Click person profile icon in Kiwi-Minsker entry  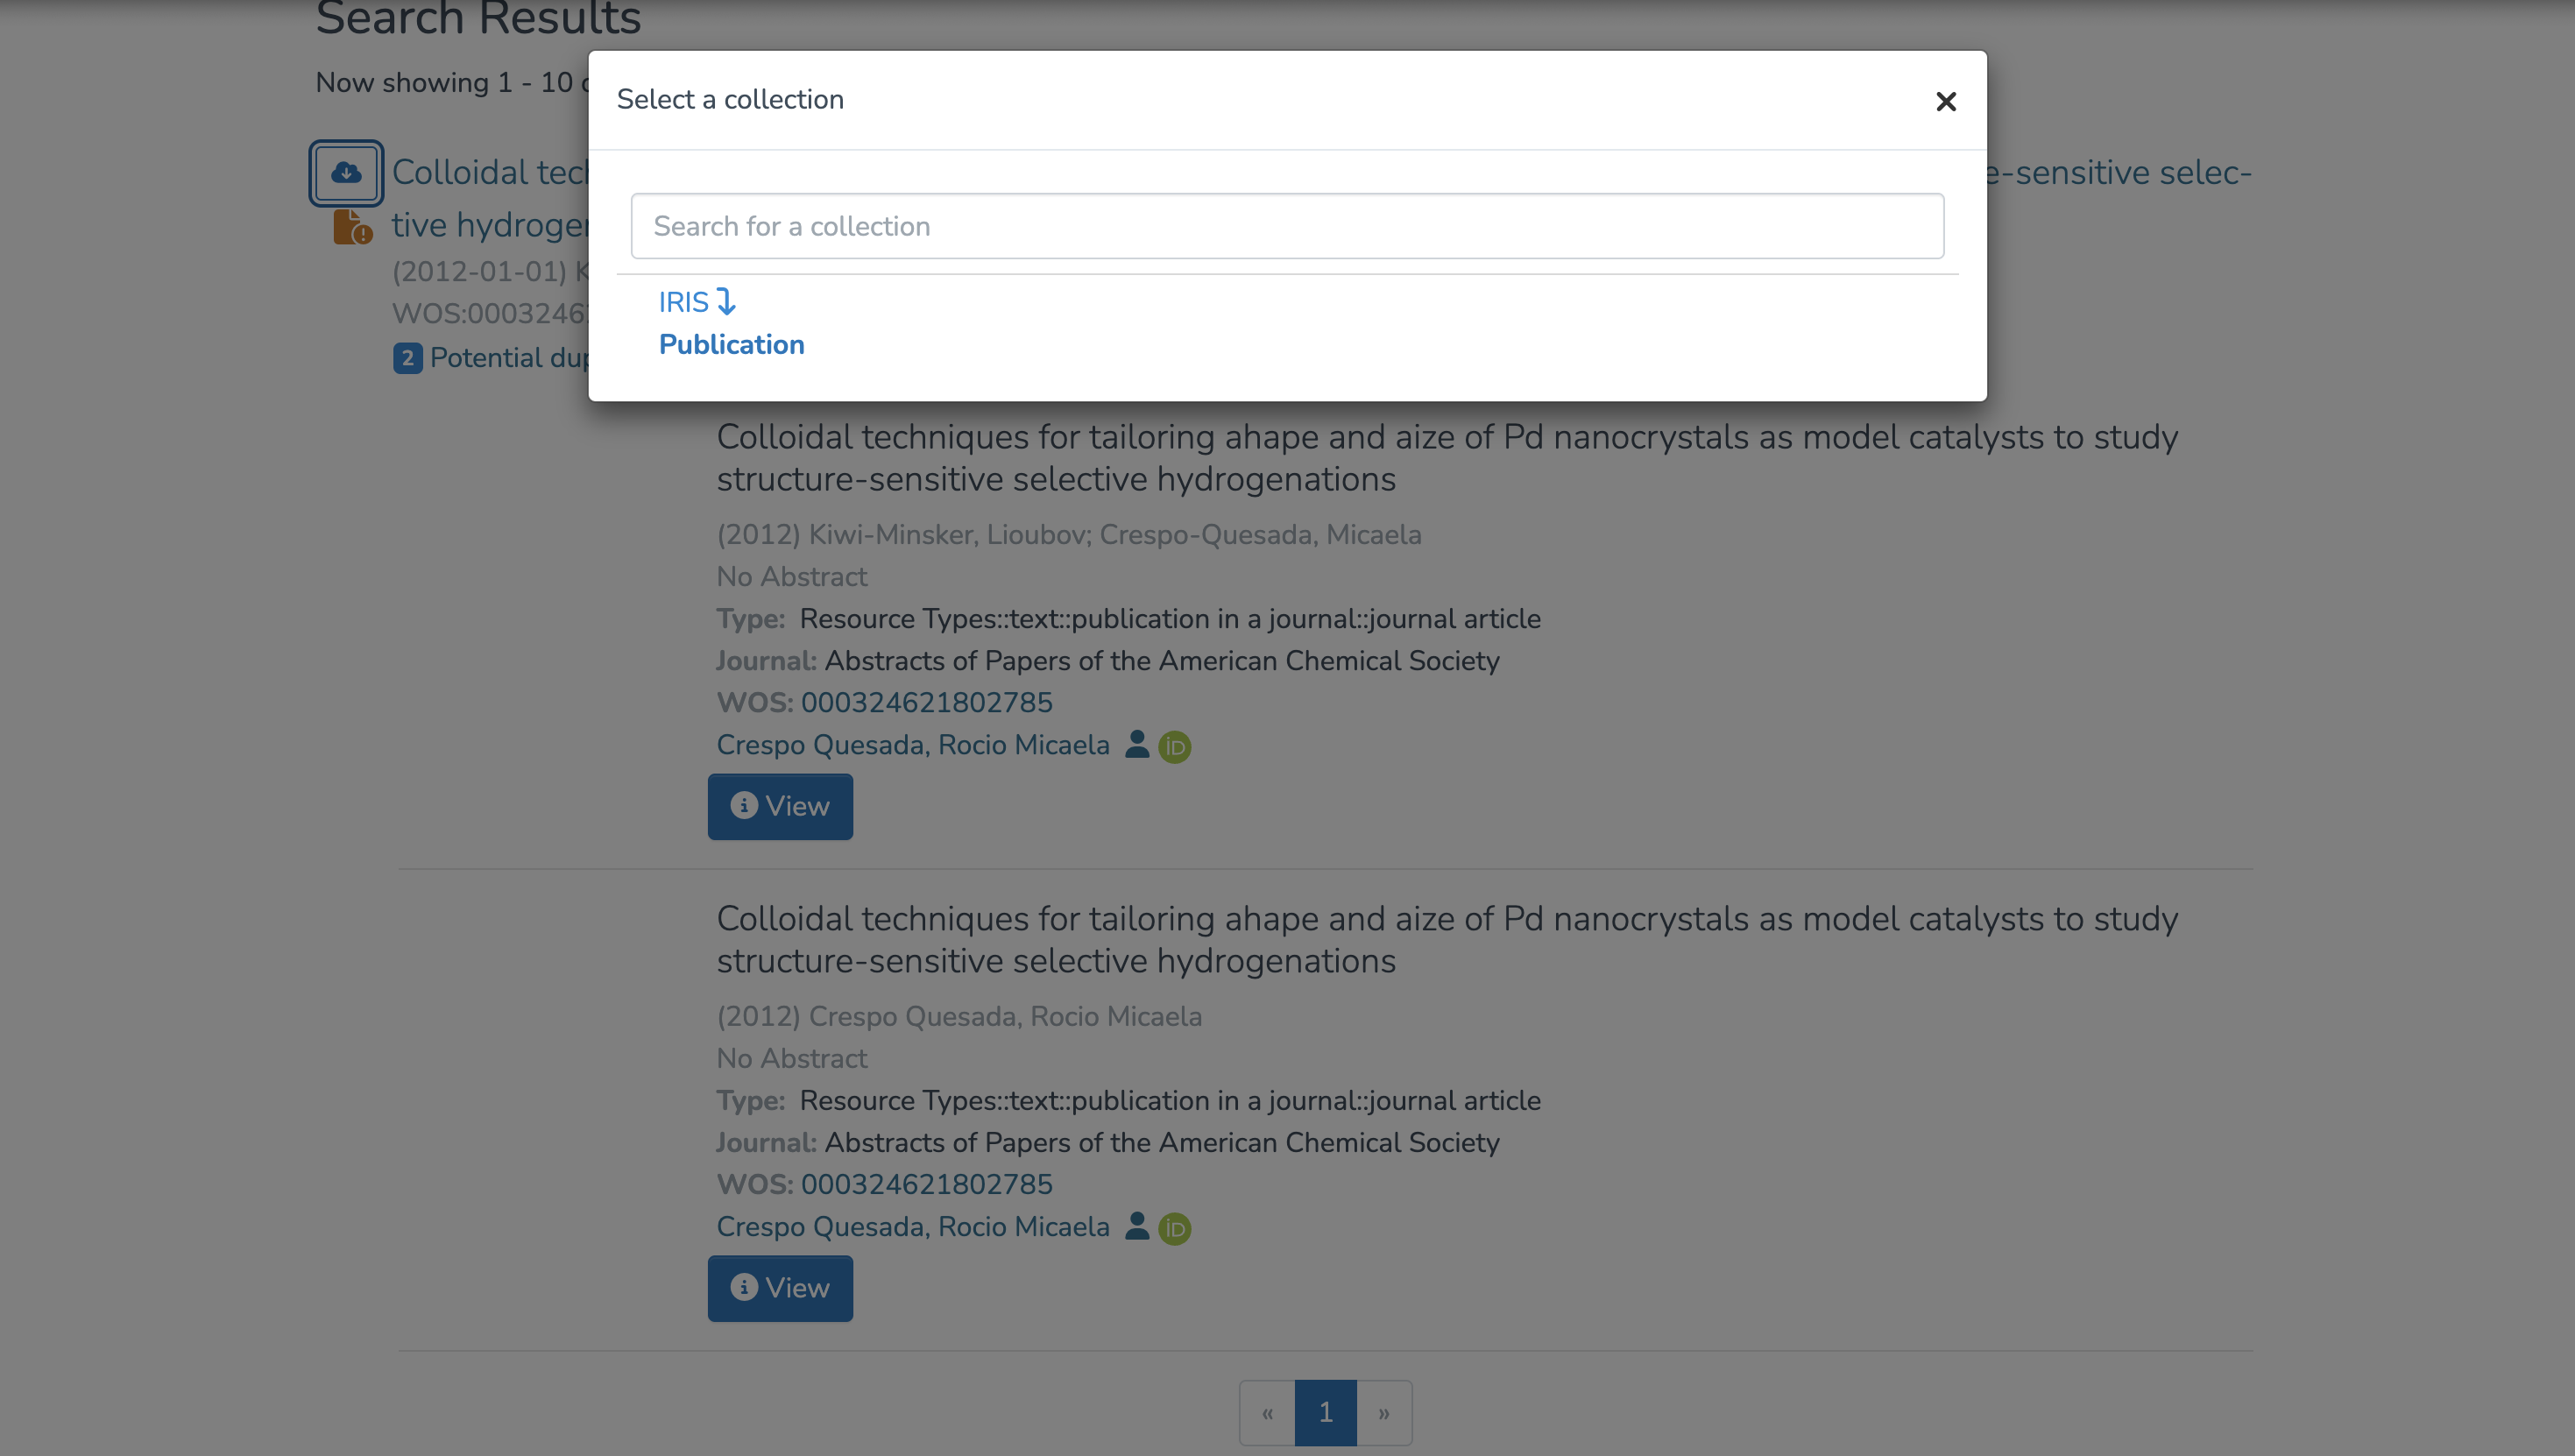click(1136, 745)
